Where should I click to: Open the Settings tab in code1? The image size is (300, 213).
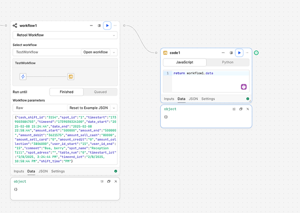tap(208, 99)
